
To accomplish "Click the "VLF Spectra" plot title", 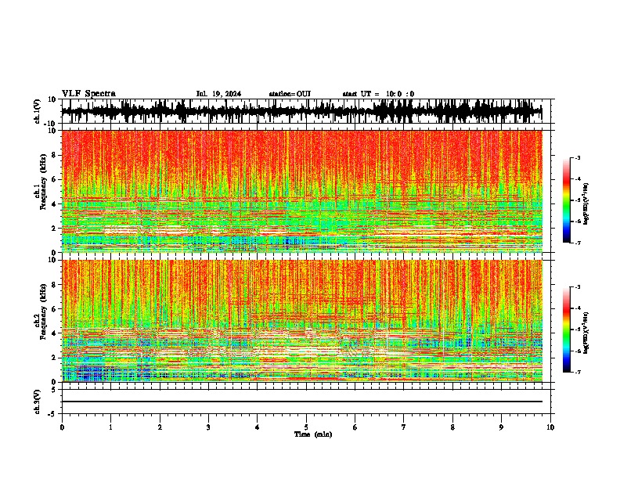I will pos(88,94).
